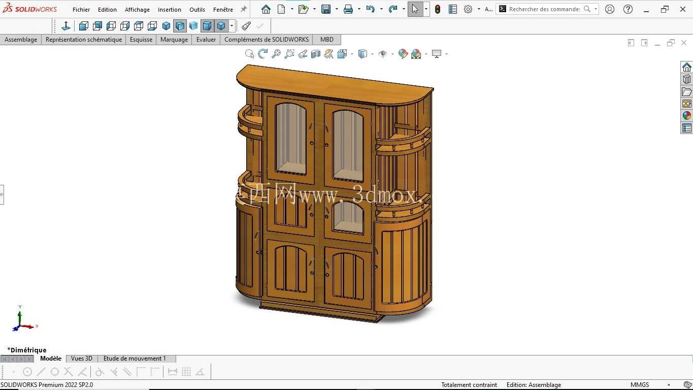Screen dimensions: 693x390
Task: Switch to Front view cube
Action: tap(84, 26)
